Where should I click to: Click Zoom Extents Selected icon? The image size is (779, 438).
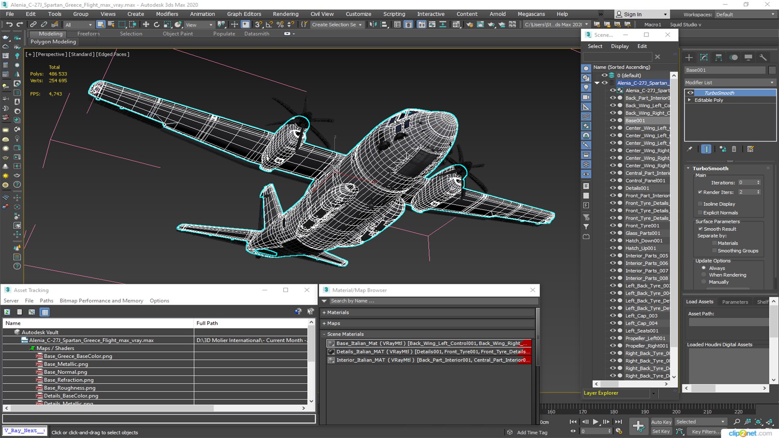tap(758, 422)
